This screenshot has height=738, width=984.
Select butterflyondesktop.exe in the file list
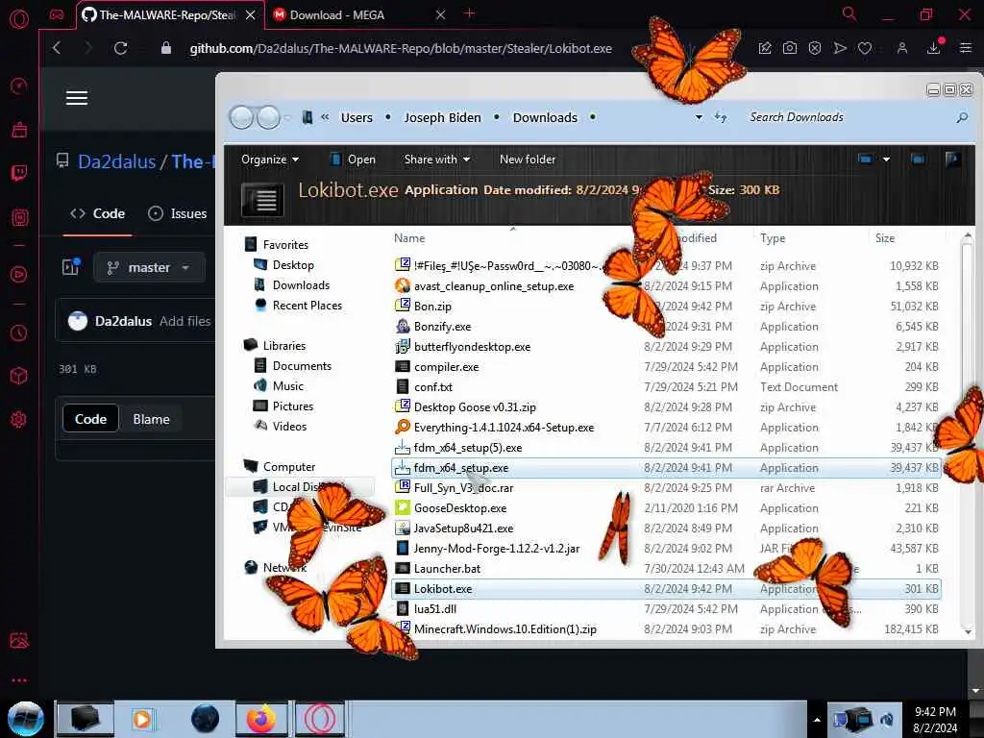click(x=666, y=346)
